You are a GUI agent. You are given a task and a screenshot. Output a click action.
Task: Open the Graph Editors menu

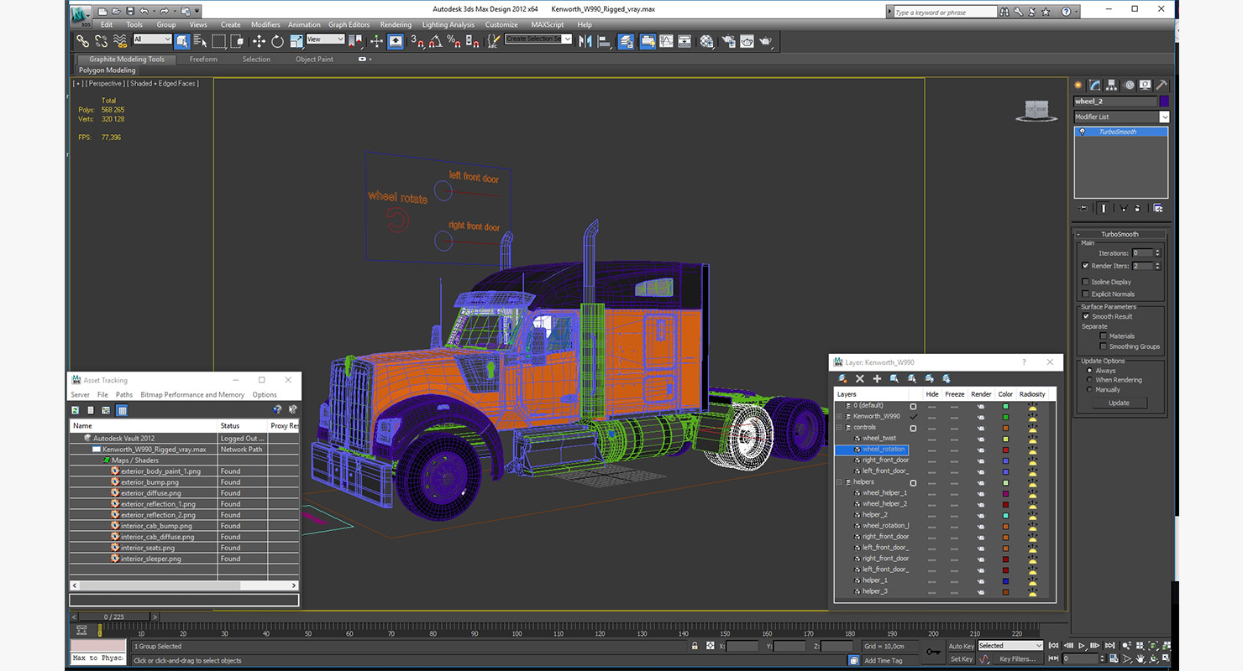[x=349, y=24]
